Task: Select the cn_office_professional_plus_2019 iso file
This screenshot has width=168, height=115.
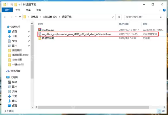Action: click(x=76, y=34)
